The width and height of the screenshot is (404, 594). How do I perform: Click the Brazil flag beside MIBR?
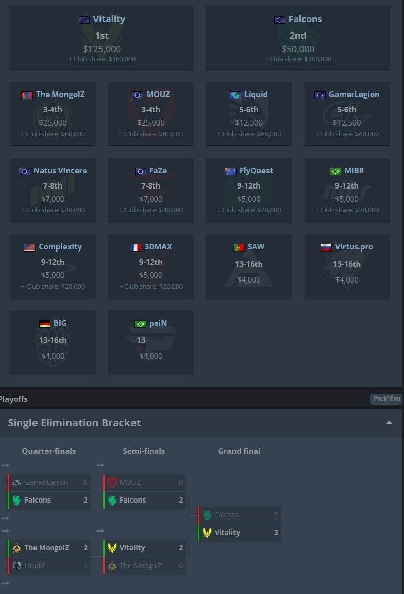pyautogui.click(x=335, y=171)
